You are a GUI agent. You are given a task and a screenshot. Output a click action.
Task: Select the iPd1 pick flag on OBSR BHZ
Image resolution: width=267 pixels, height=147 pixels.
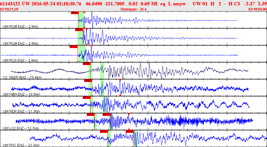point(86,64)
